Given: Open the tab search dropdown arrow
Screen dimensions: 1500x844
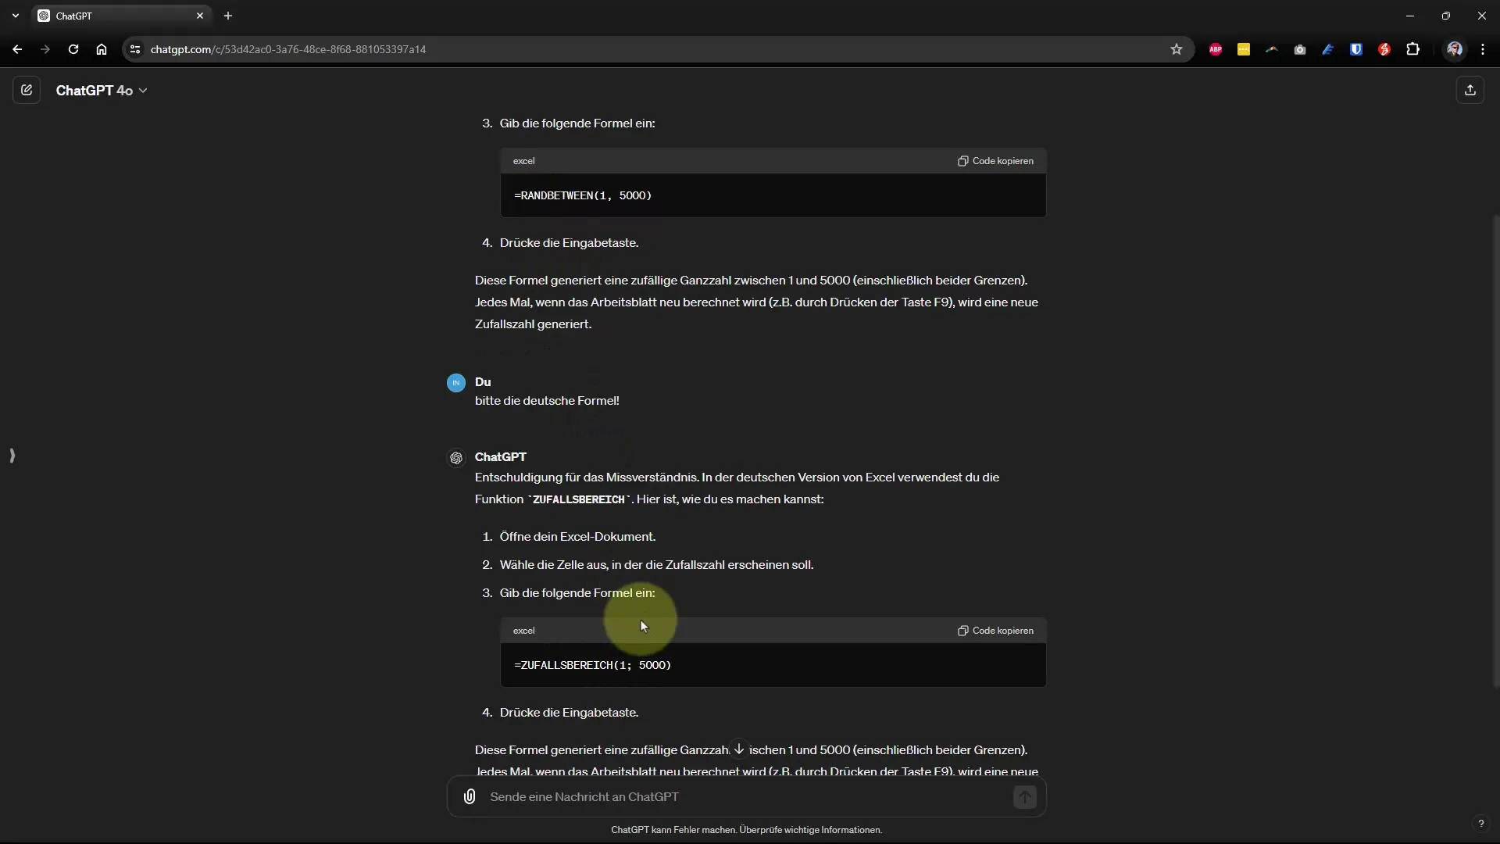Looking at the screenshot, I should (16, 16).
